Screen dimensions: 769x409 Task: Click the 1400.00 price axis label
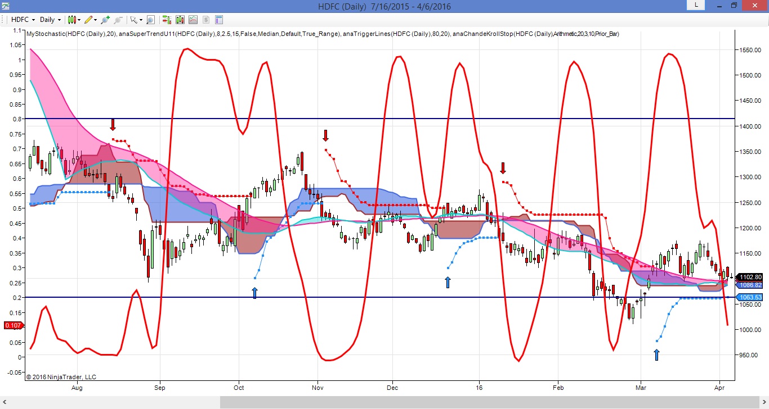pyautogui.click(x=750, y=126)
